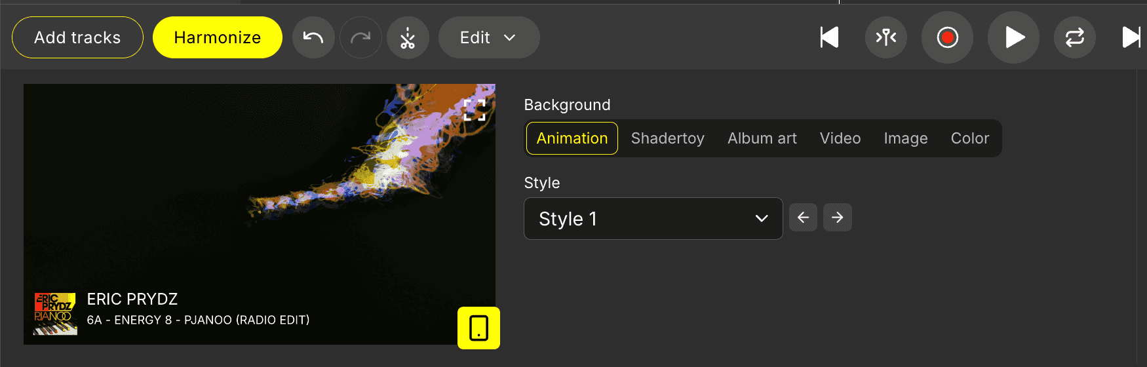Open the Style 1 dropdown
This screenshot has height=367, width=1147.
pyautogui.click(x=653, y=218)
